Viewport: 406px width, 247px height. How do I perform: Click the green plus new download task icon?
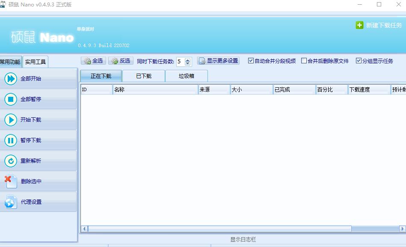point(359,25)
